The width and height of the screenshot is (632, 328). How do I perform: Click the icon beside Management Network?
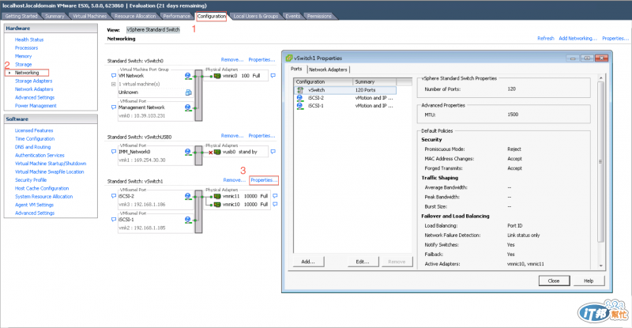click(x=188, y=107)
